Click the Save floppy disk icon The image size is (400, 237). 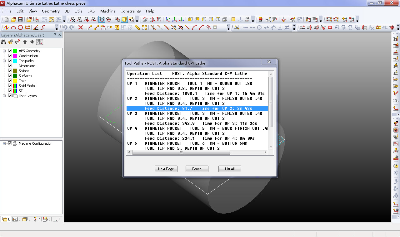(x=20, y=19)
